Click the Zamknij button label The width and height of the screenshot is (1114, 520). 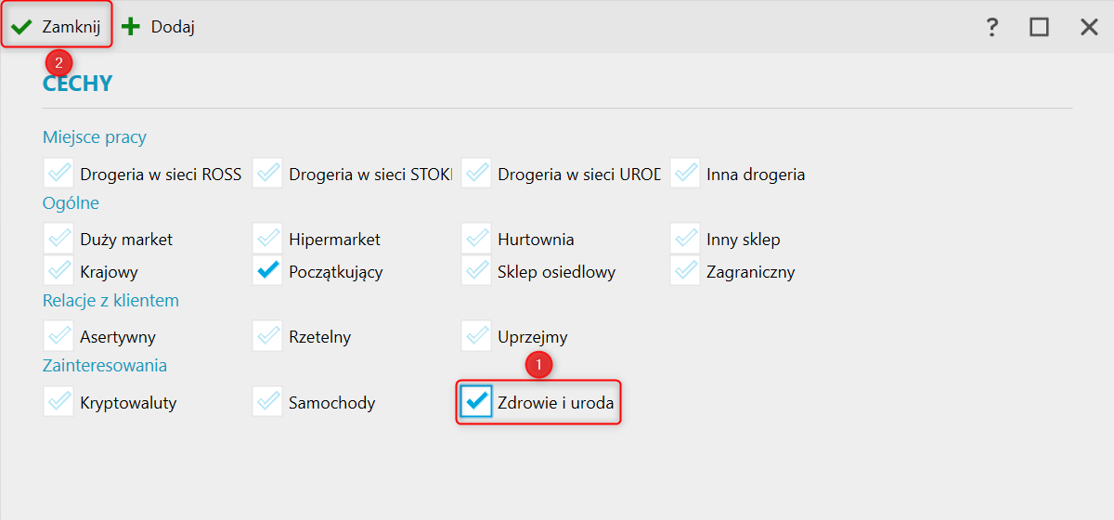pyautogui.click(x=71, y=27)
